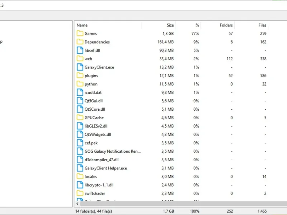Click the swiftshader folder icon
This screenshot has width=287, height=215.
pos(80,193)
